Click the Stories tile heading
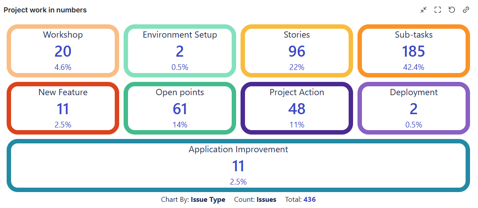The width and height of the screenshot is (478, 208). tap(297, 35)
